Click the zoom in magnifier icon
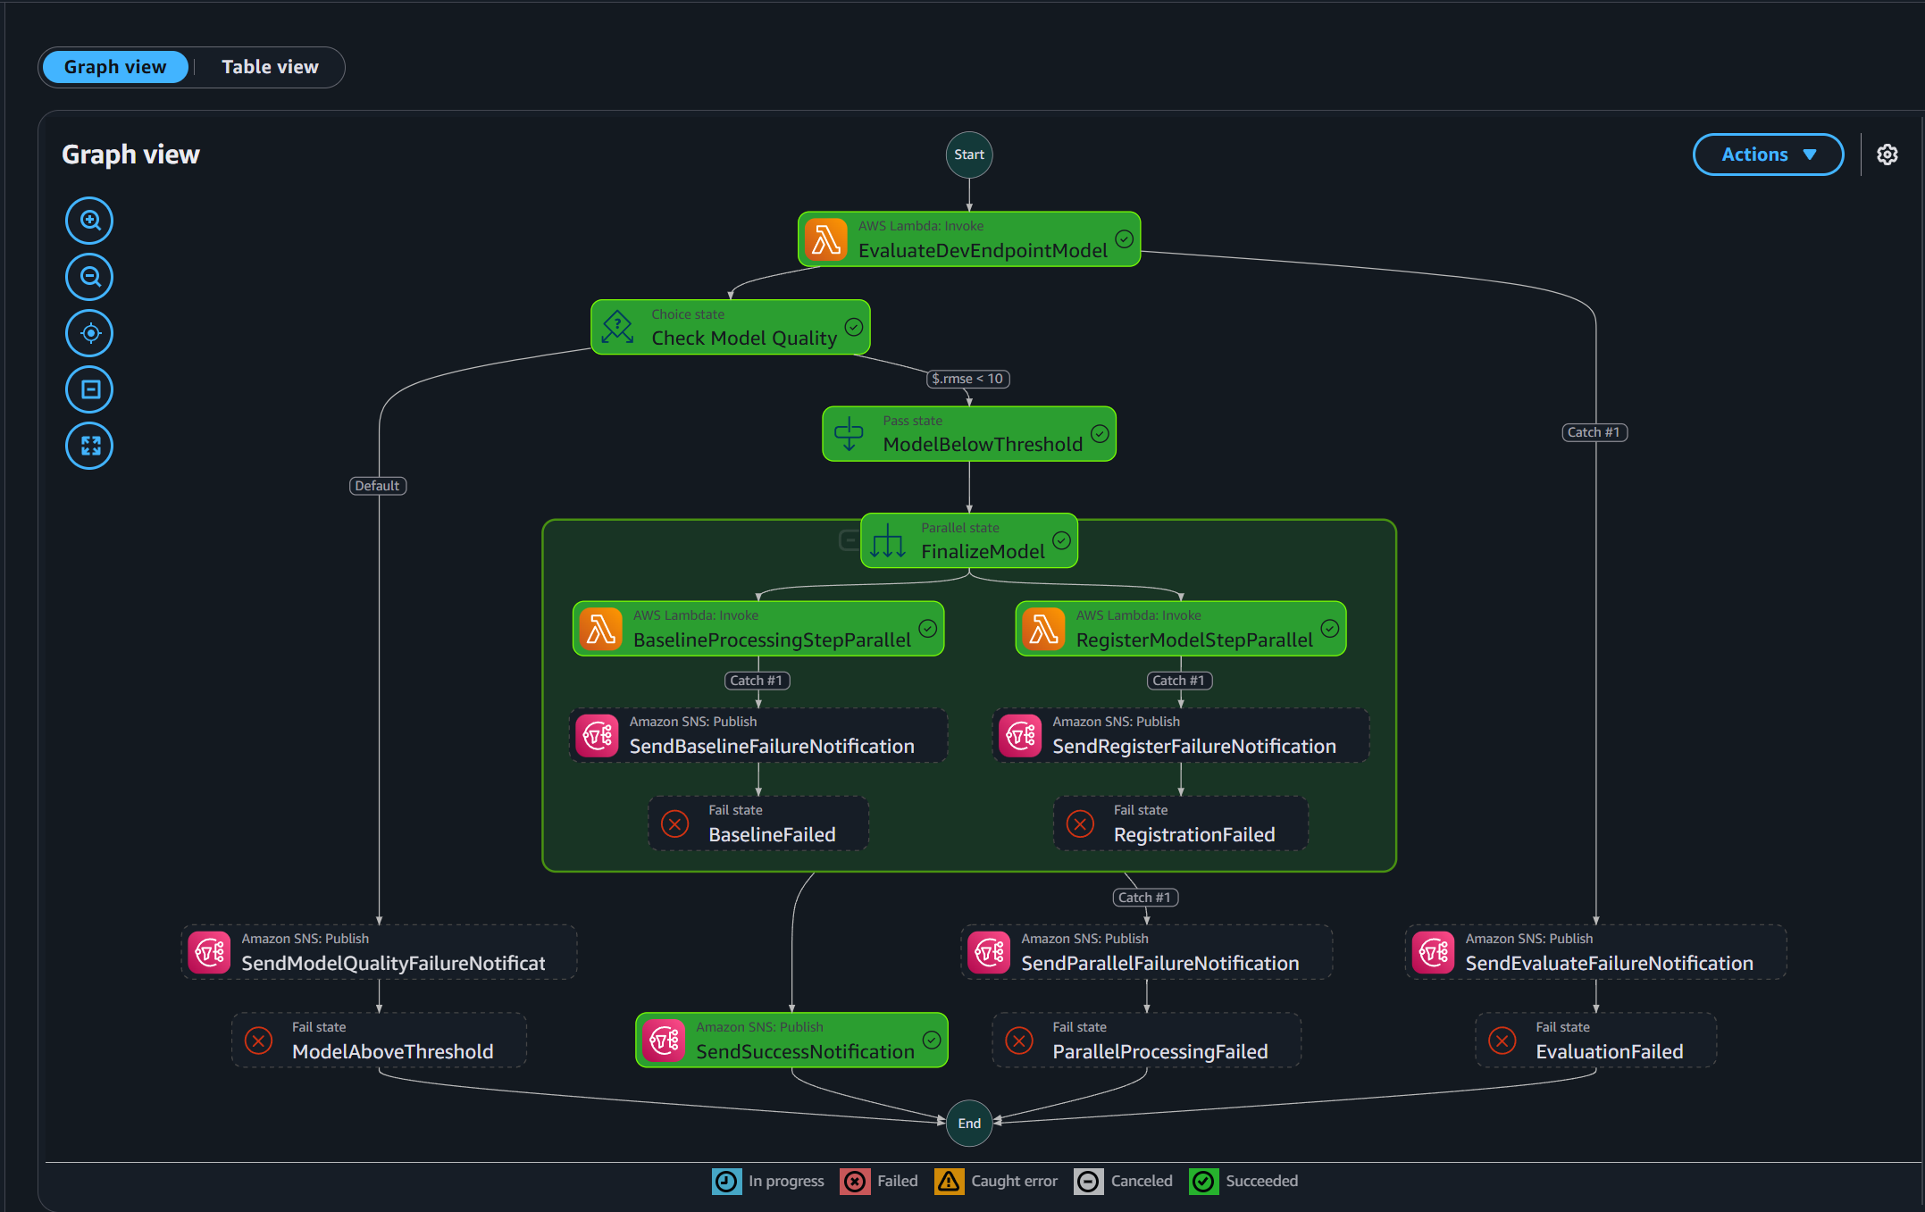Image resolution: width=1925 pixels, height=1212 pixels. pos(89,221)
